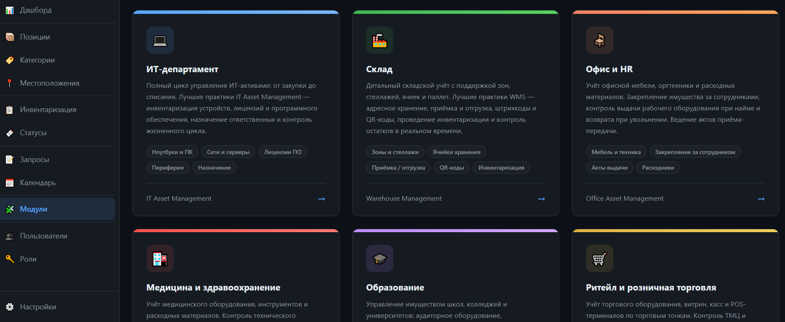Screen dimensions: 785x322
Task: Open Категории in the sidebar
Action: pyautogui.click(x=58, y=60)
